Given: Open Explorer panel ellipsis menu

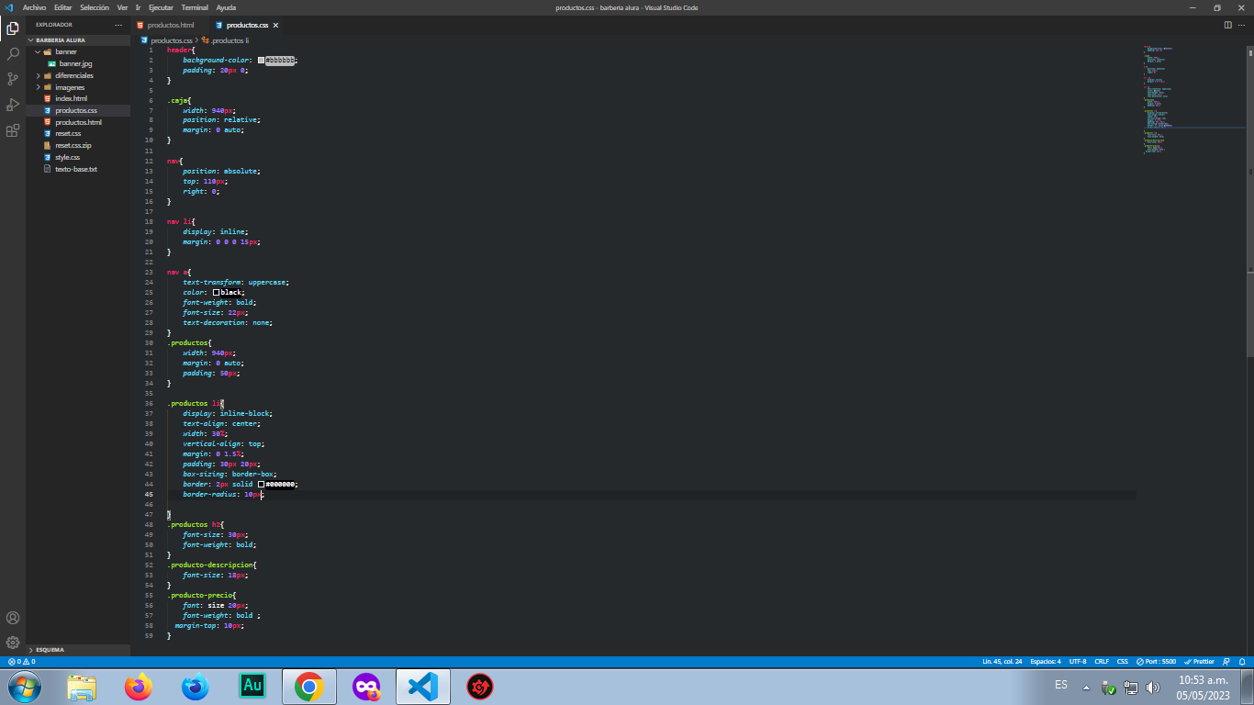Looking at the screenshot, I should (118, 25).
